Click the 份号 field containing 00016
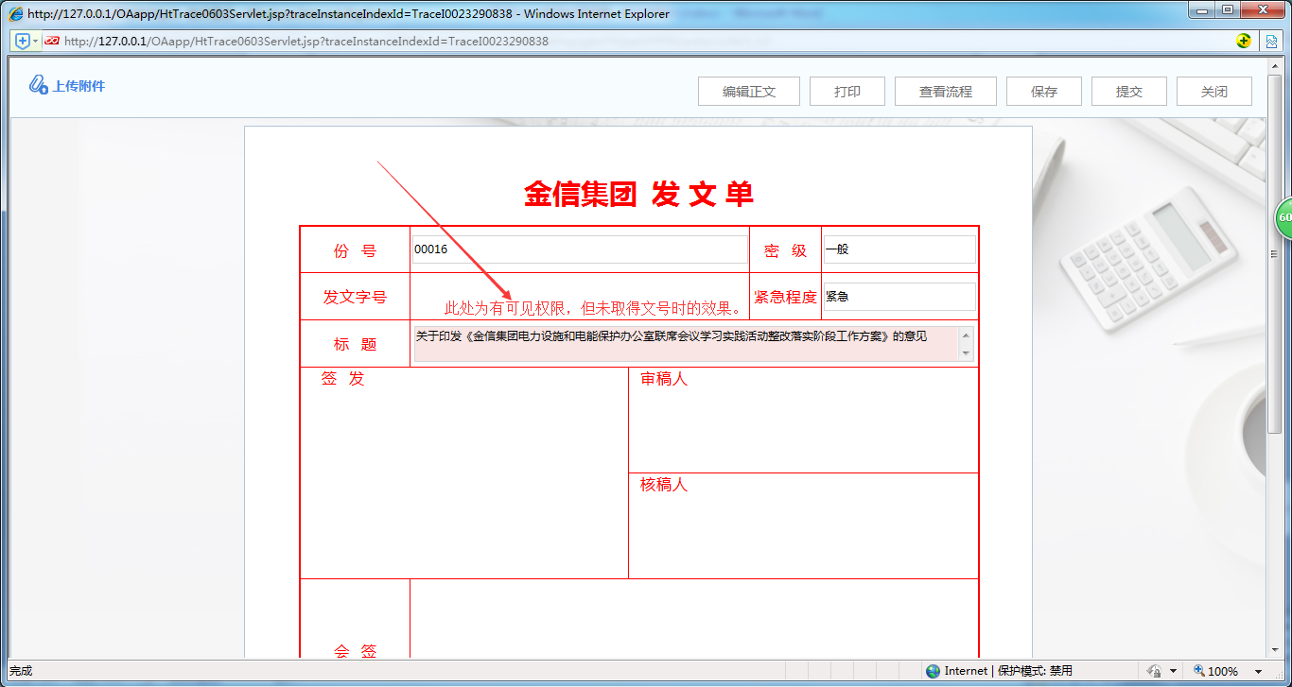Image resolution: width=1292 pixels, height=687 pixels. (x=579, y=249)
